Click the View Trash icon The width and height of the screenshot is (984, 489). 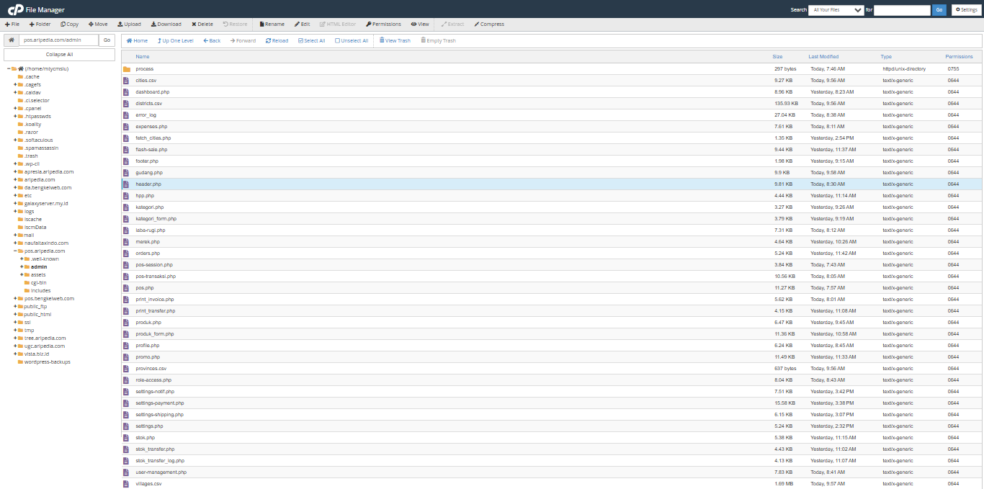click(382, 41)
